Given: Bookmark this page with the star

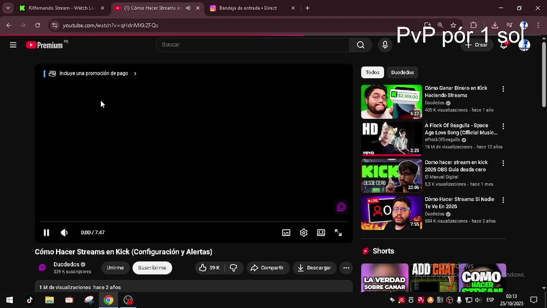Looking at the screenshot, I should pos(453,25).
